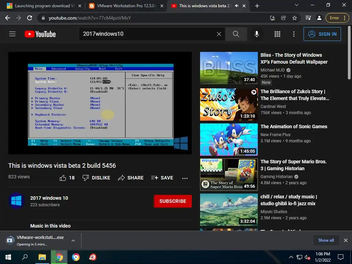Open a new browser tab
The width and height of the screenshot is (352, 264).
coord(257,6)
